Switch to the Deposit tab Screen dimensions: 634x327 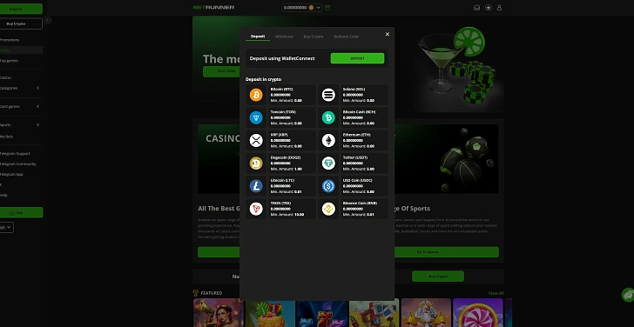pos(258,37)
